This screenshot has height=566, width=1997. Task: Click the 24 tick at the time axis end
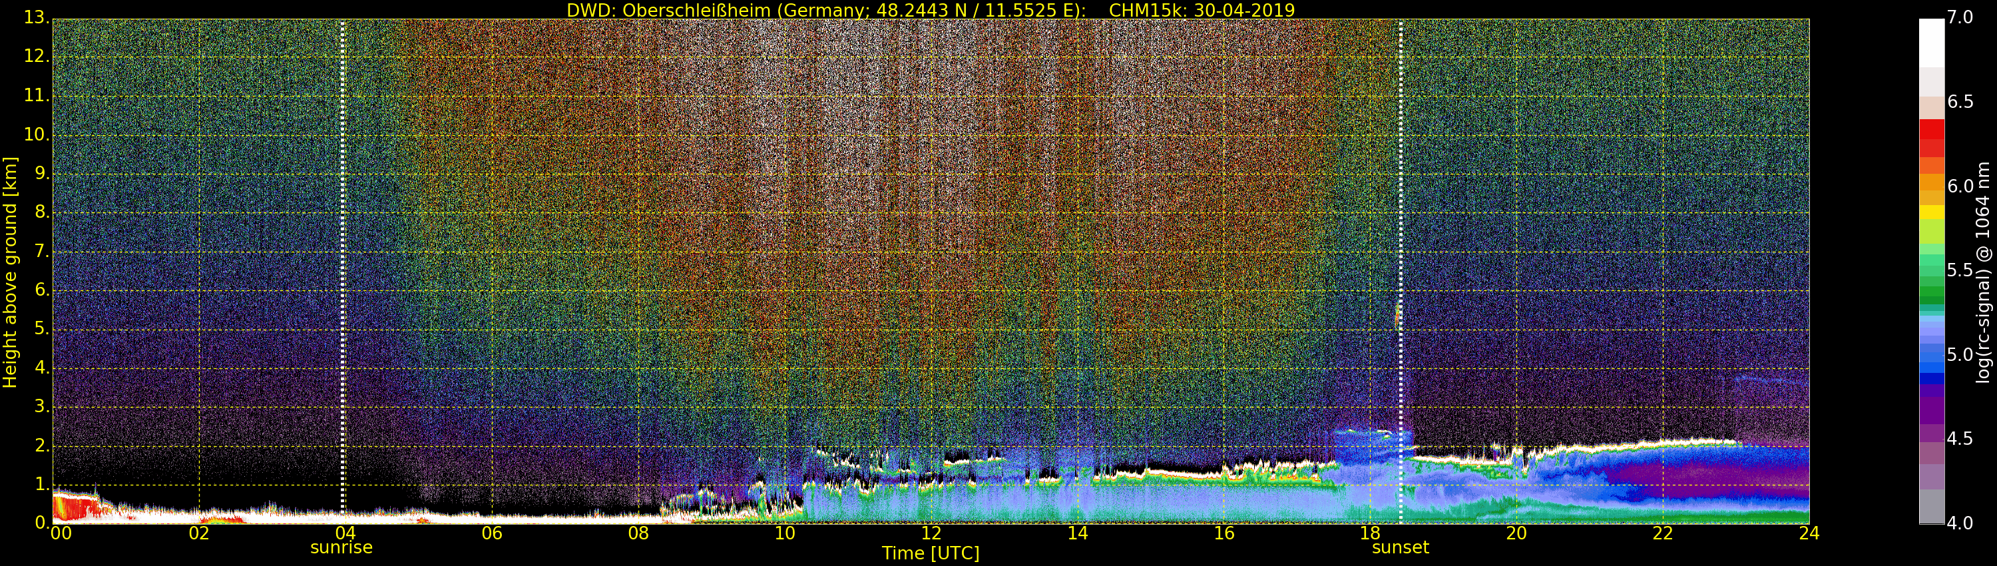(1809, 533)
